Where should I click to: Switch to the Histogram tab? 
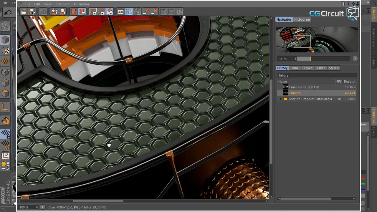[302, 19]
